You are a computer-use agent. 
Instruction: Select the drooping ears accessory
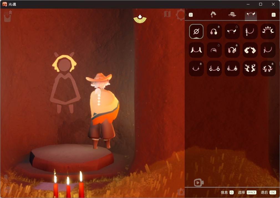pos(196,50)
